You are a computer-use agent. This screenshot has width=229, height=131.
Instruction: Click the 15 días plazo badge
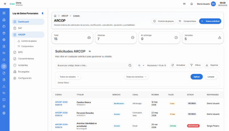point(172,114)
